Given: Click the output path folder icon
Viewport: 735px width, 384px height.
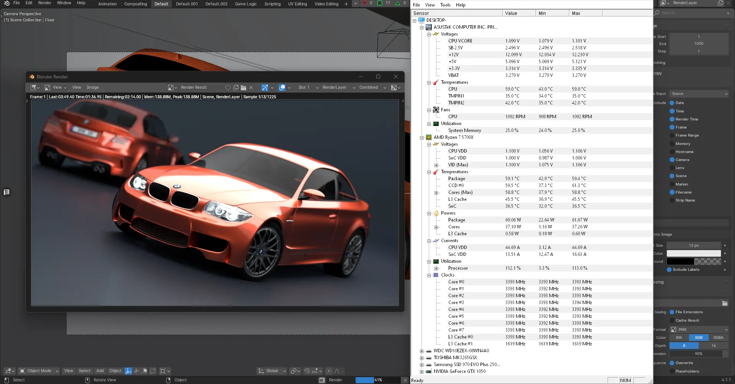Looking at the screenshot, I should [725, 303].
